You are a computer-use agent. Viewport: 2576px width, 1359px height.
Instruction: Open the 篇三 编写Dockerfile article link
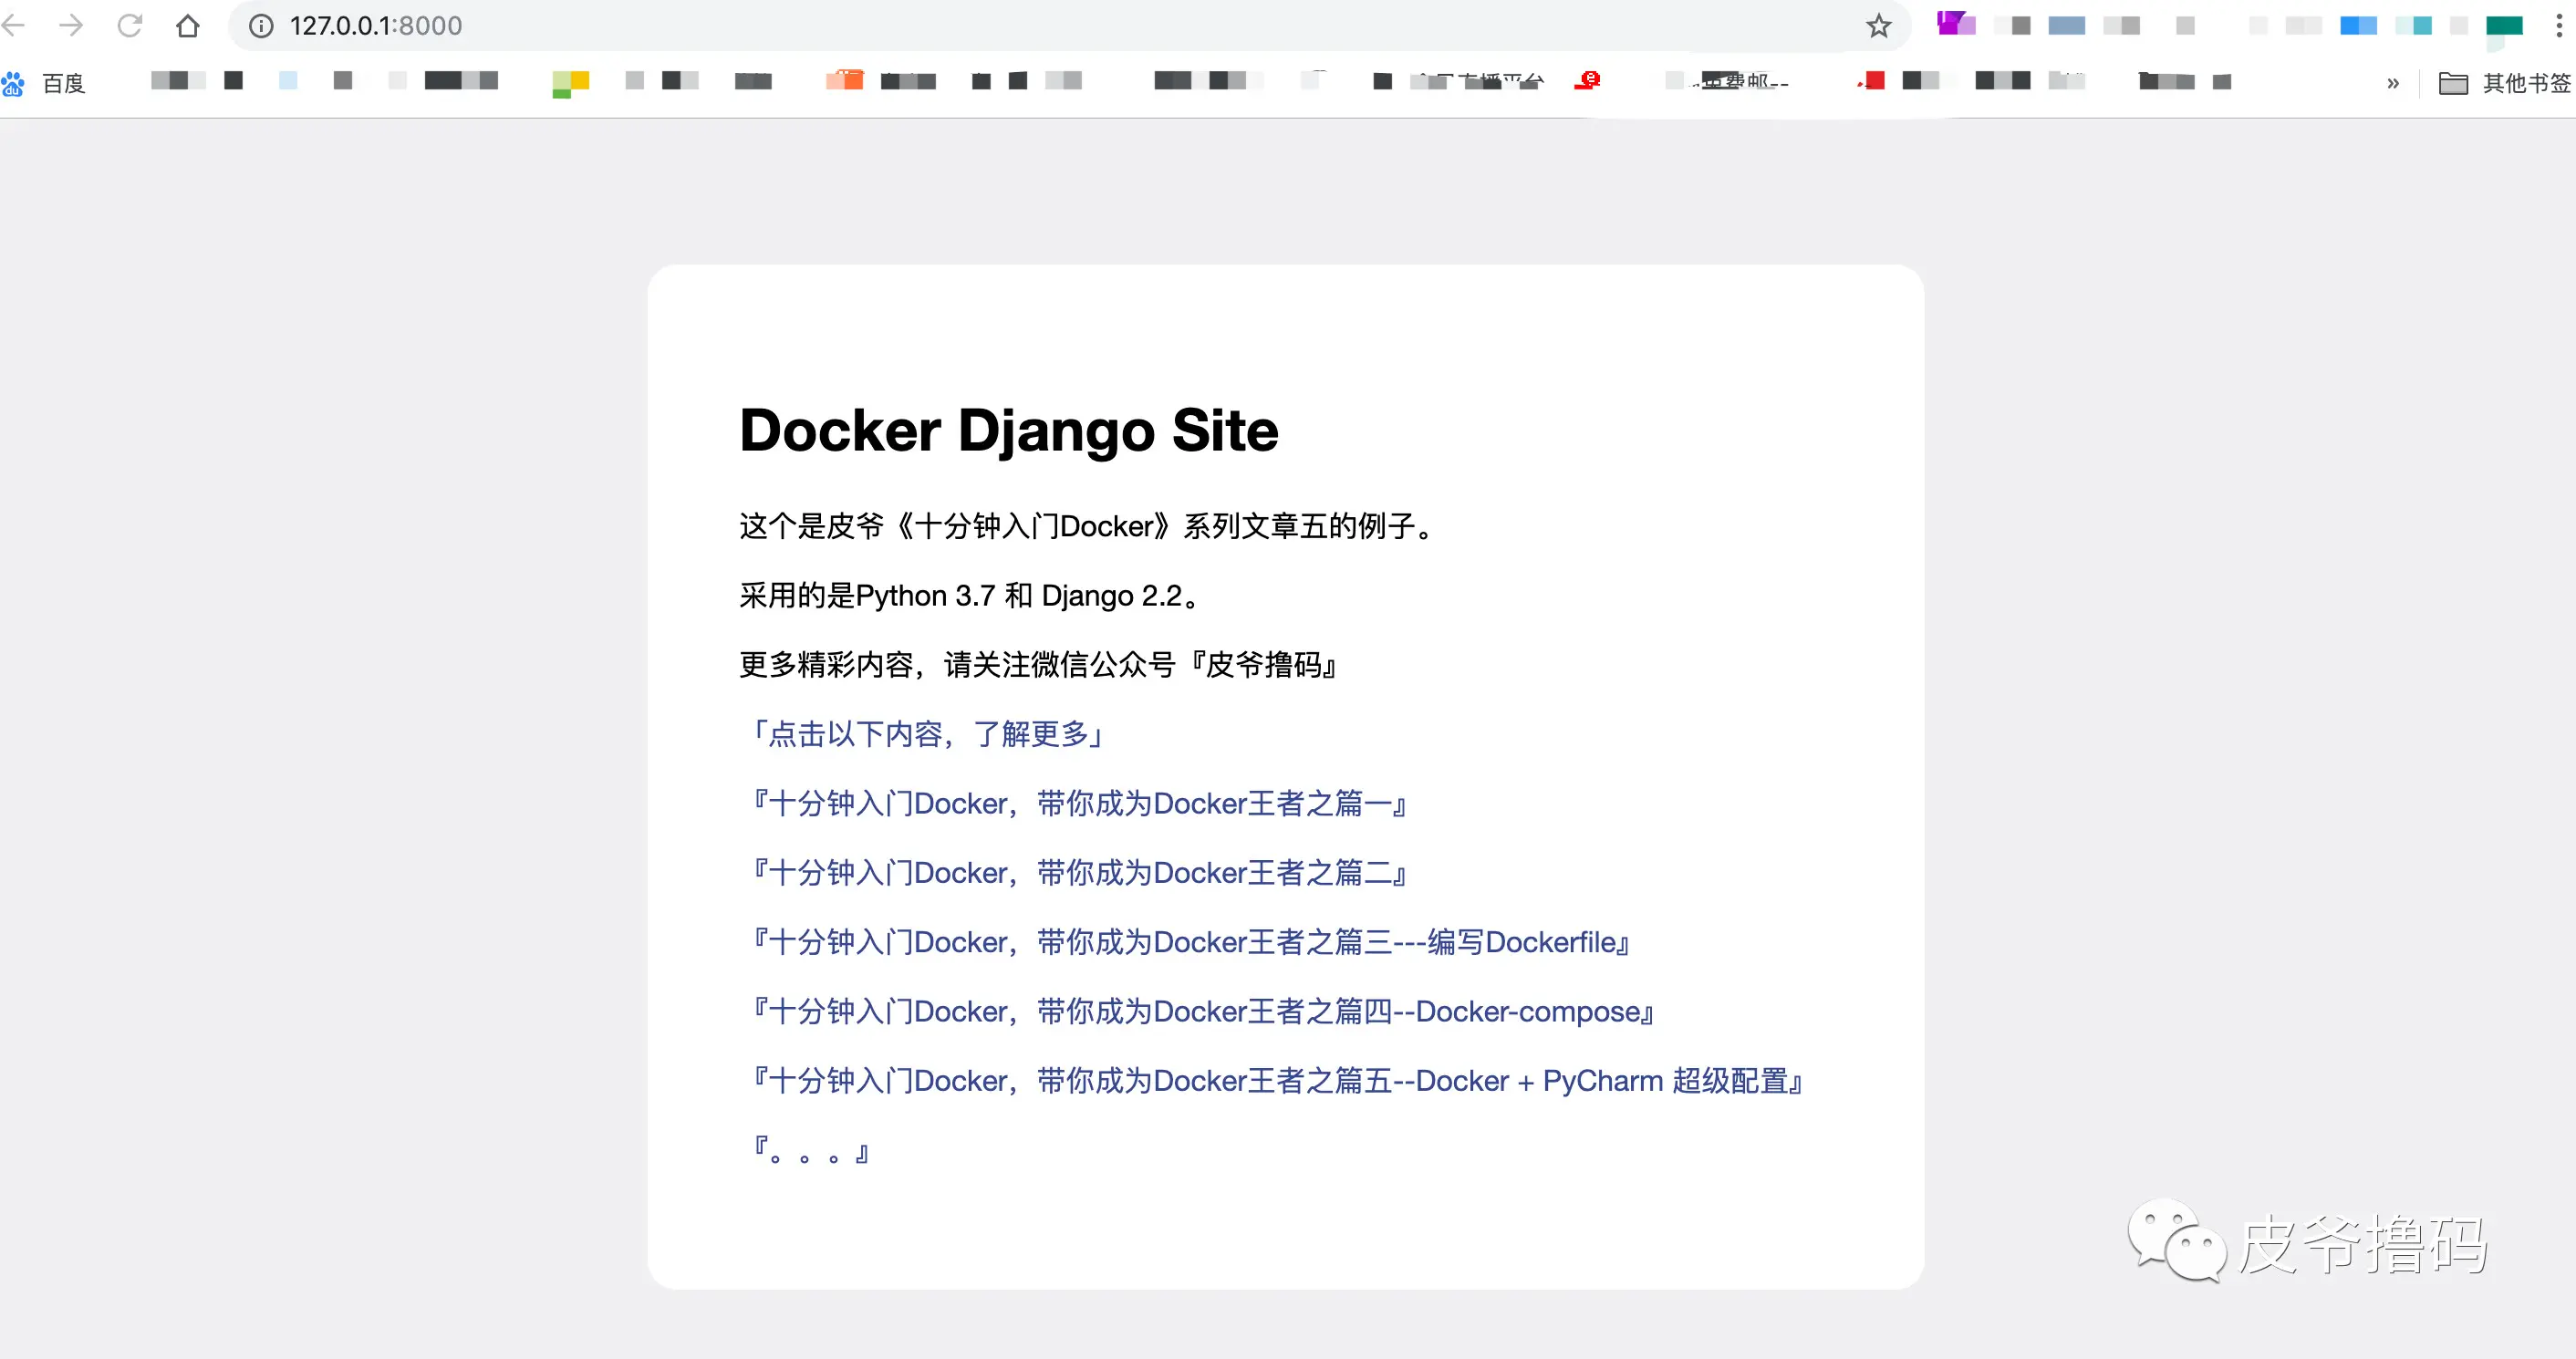[x=1190, y=942]
